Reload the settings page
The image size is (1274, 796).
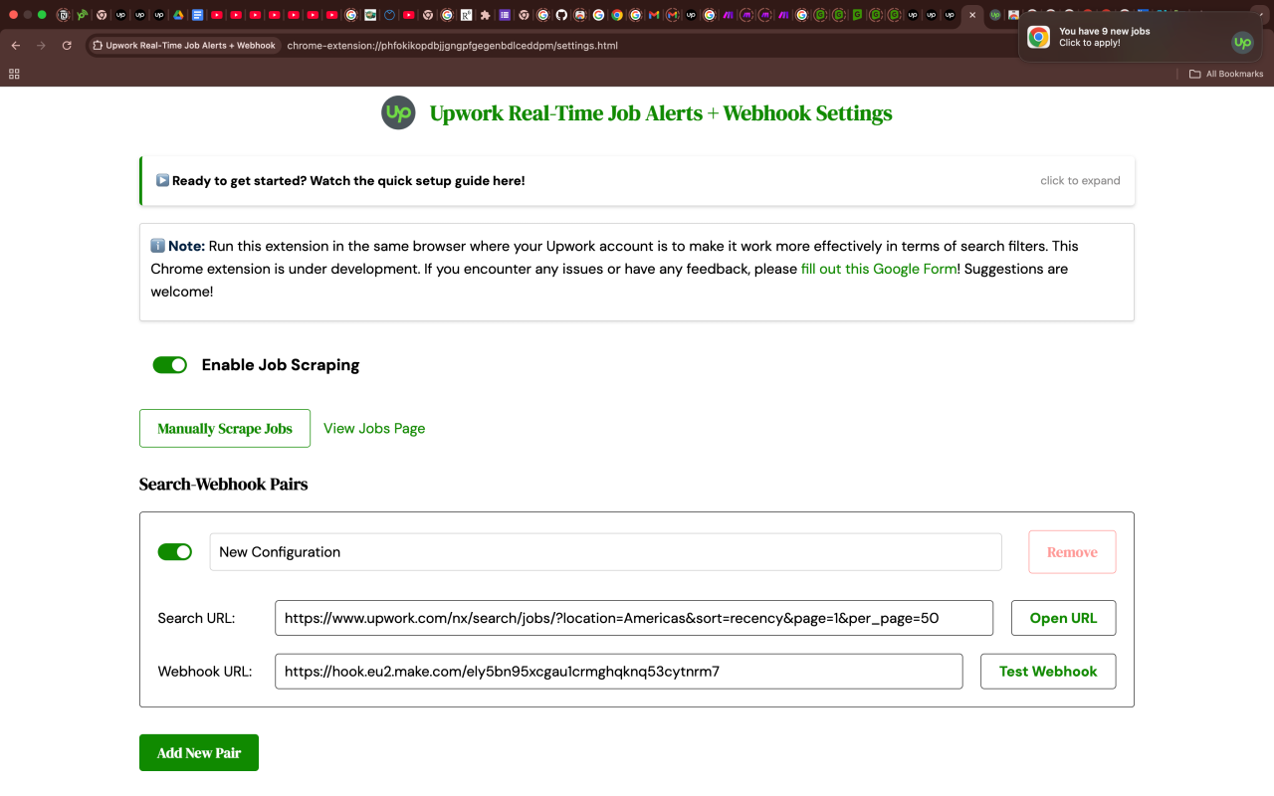pyautogui.click(x=67, y=46)
